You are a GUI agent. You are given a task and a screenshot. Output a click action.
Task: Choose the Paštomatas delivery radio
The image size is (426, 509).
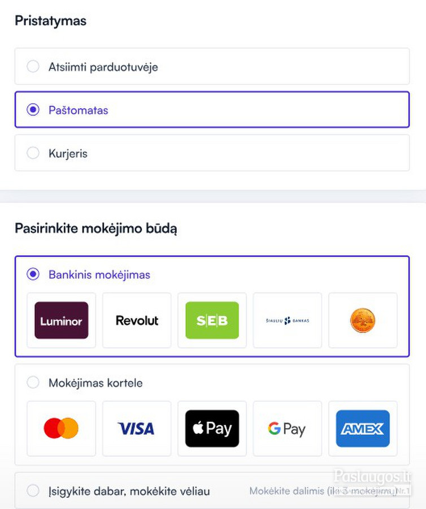33,110
